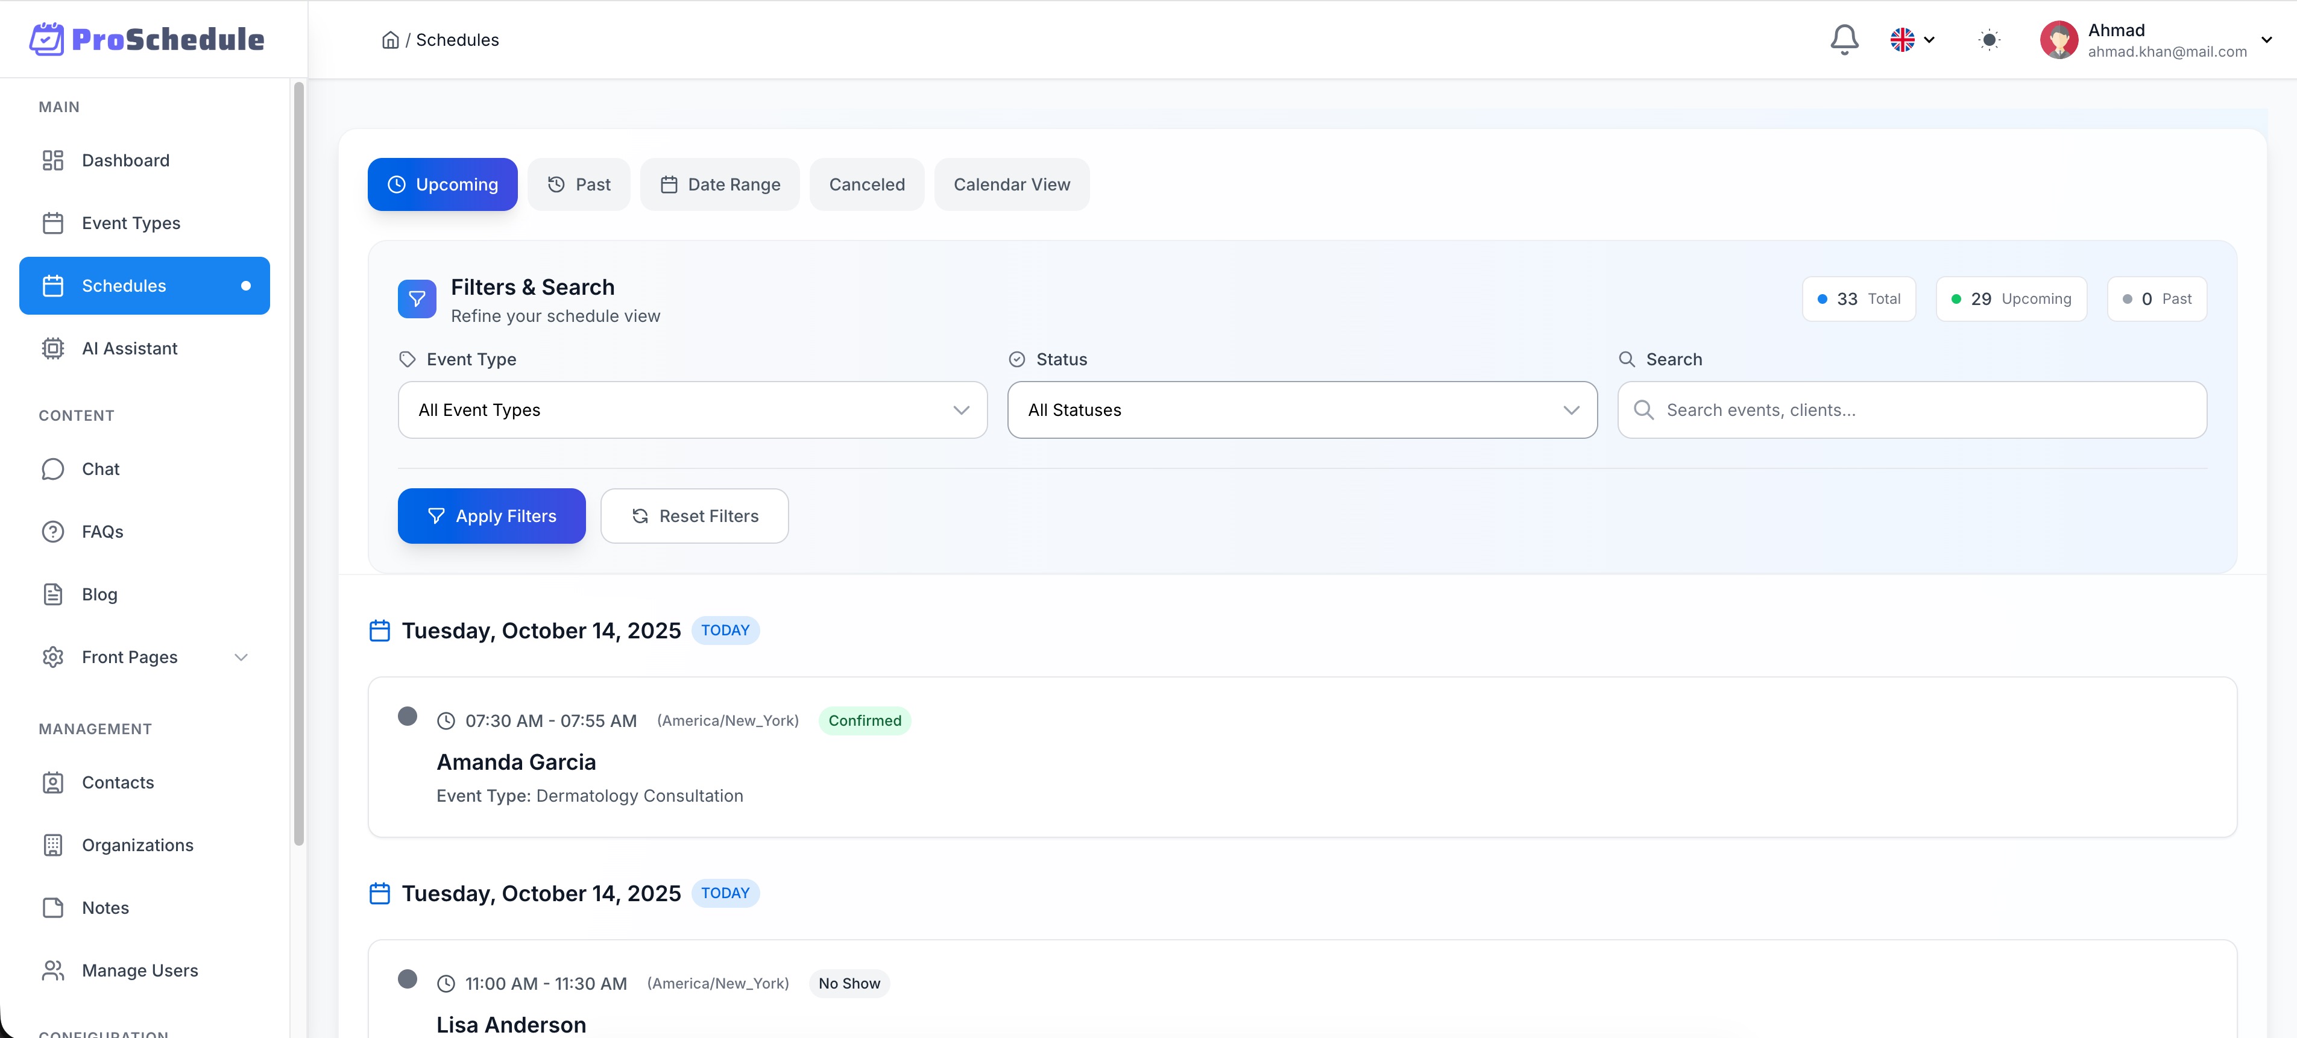Click the sidebar vertical scrollbar
This screenshot has width=2297, height=1038.
pos(298,464)
